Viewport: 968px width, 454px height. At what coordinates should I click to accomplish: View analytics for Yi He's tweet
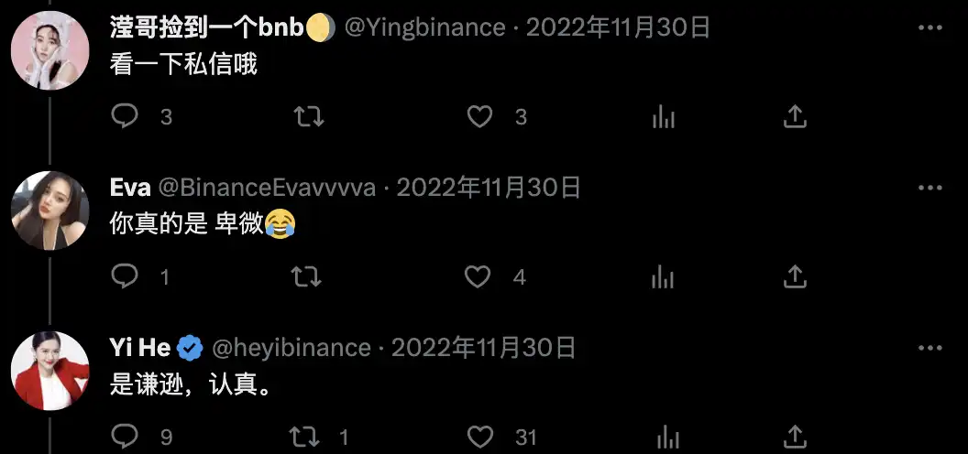(x=666, y=438)
